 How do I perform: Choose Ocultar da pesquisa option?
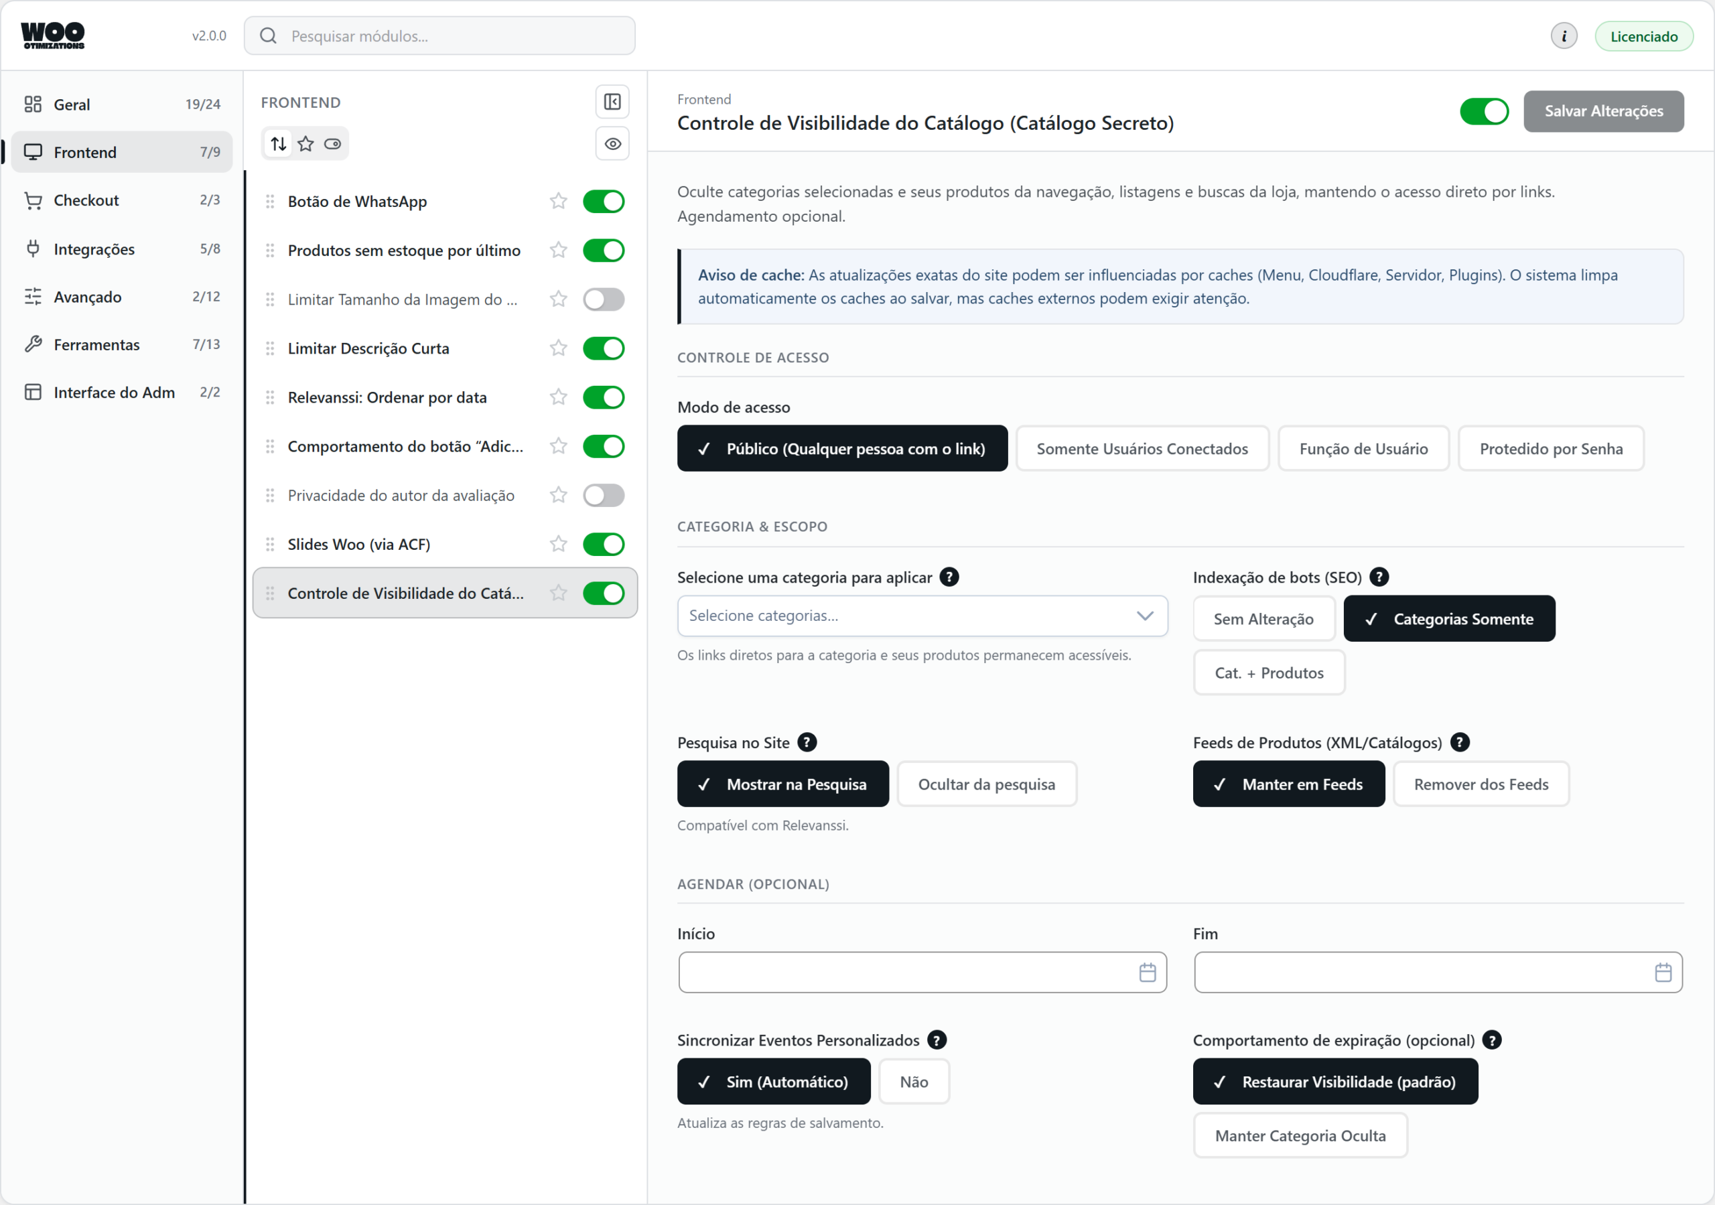coord(986,784)
